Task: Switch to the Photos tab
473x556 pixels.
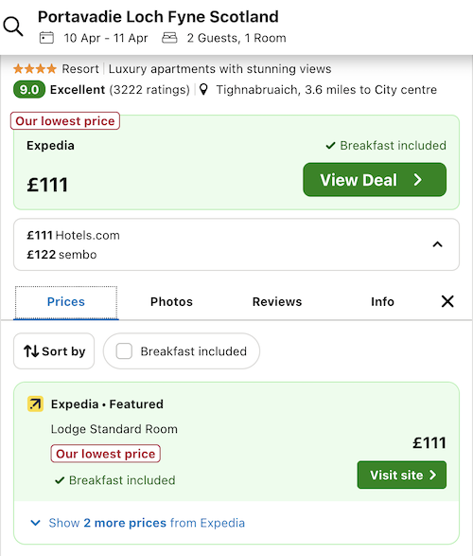Action: coord(171,302)
